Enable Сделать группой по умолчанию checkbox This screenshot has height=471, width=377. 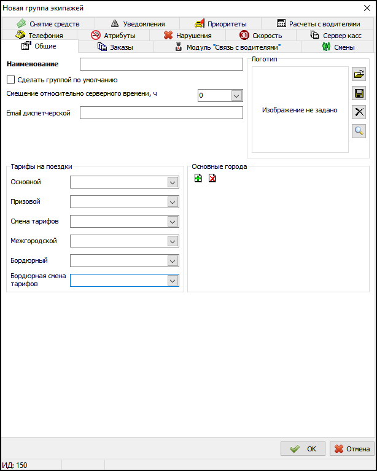(10, 79)
